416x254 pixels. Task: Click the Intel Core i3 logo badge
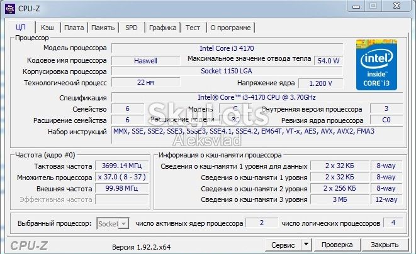pos(376,65)
